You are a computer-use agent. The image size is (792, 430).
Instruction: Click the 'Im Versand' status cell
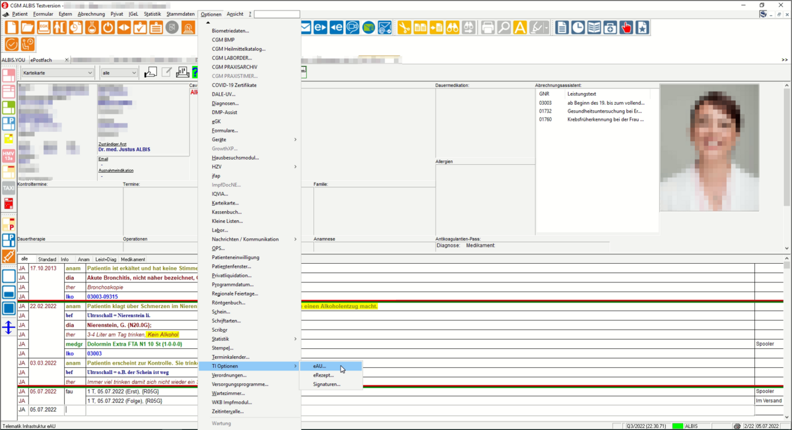tap(769, 400)
